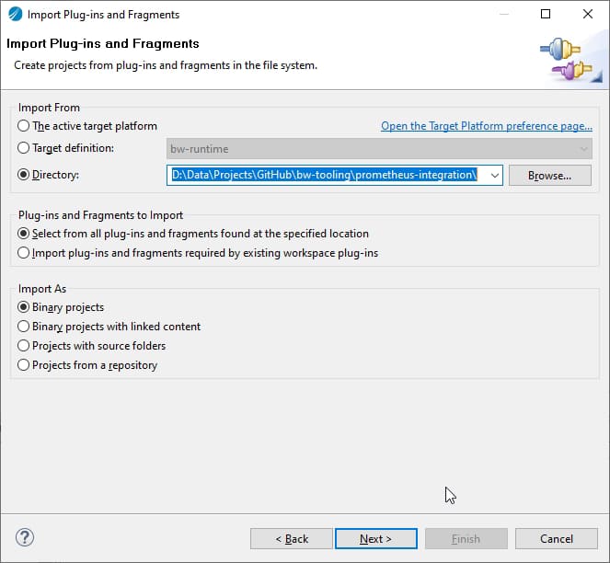Select import required by existing workspace plug-ins

coord(24,253)
